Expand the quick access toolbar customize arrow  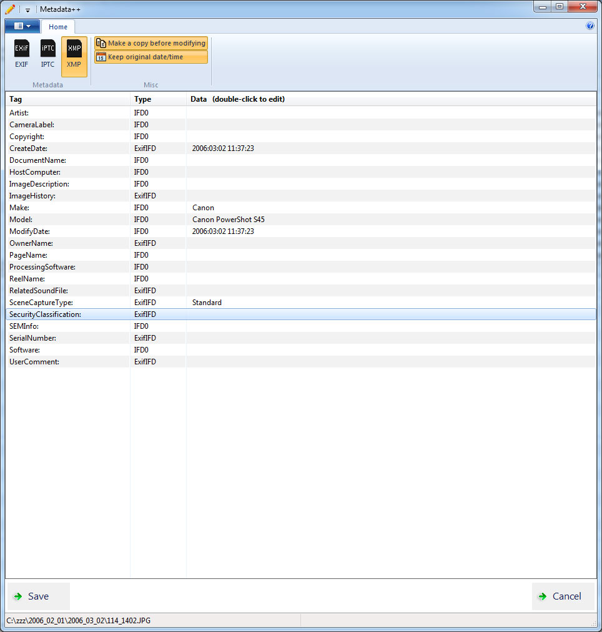pyautogui.click(x=27, y=9)
